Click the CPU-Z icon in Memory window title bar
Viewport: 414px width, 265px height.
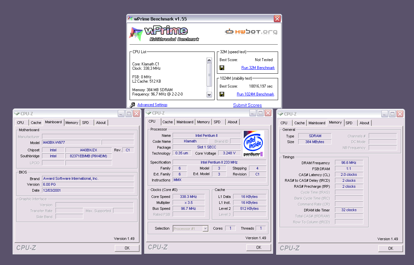[x=280, y=114]
